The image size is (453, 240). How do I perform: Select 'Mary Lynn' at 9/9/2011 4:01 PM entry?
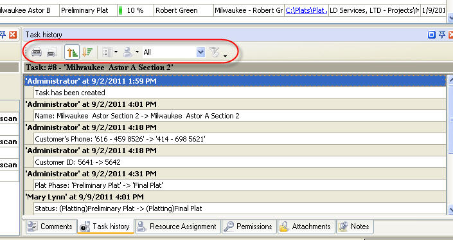pyautogui.click(x=235, y=197)
